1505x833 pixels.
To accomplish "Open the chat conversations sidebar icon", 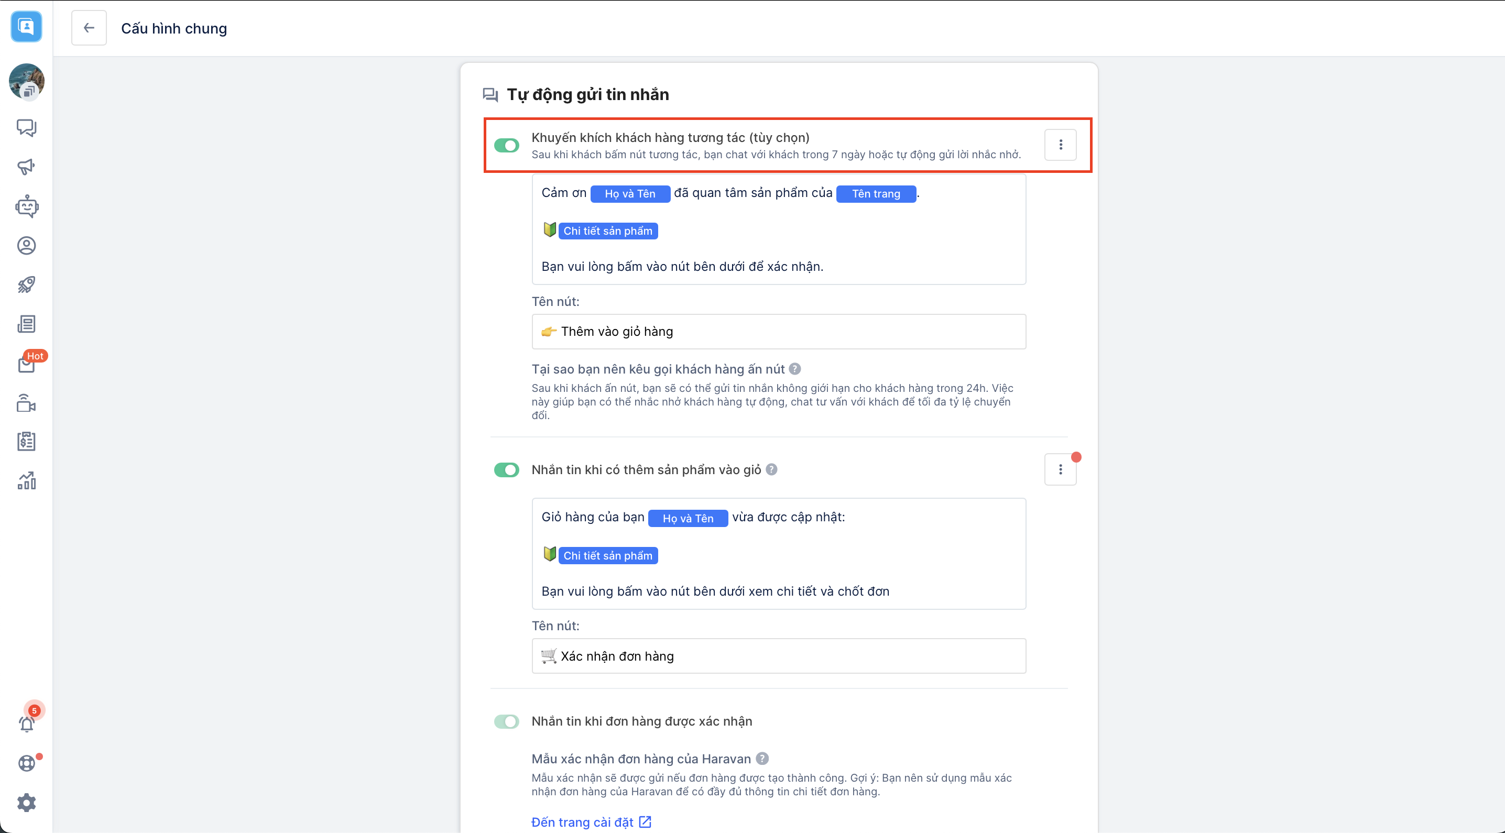I will pyautogui.click(x=26, y=127).
